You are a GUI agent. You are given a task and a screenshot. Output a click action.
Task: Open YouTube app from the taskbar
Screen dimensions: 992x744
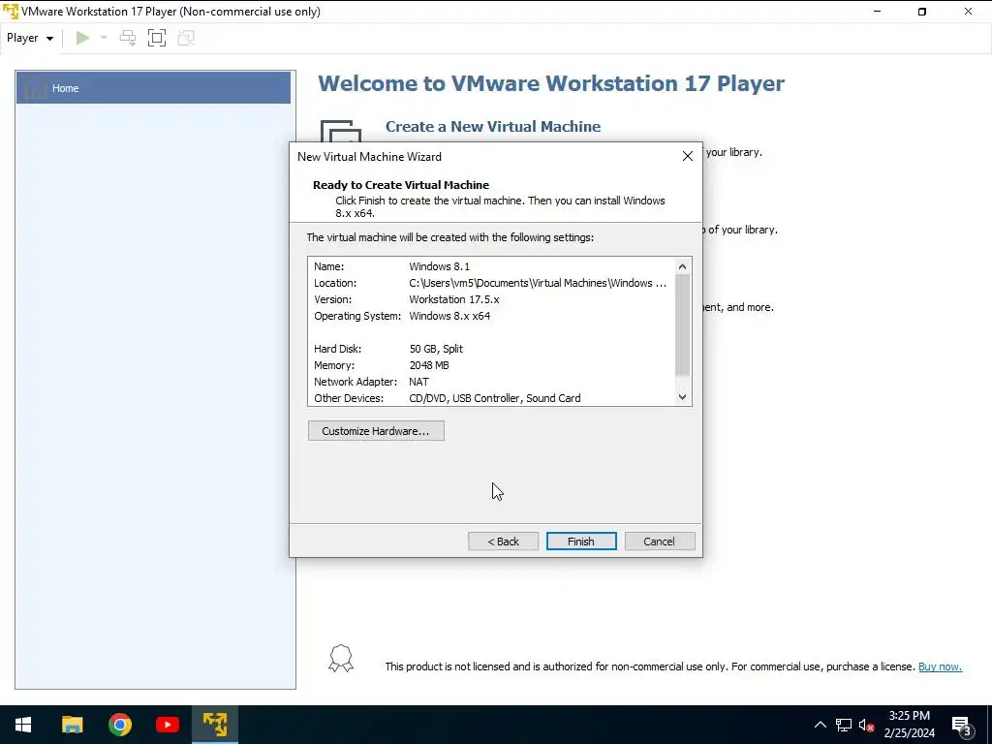pyautogui.click(x=167, y=725)
